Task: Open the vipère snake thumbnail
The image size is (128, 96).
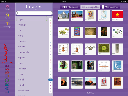Action: coord(90,49)
